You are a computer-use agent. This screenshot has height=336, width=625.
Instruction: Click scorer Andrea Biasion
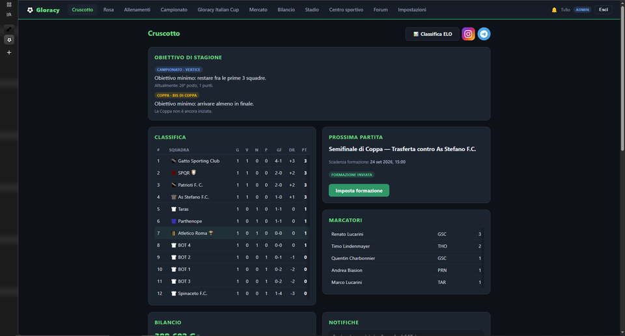(347, 270)
